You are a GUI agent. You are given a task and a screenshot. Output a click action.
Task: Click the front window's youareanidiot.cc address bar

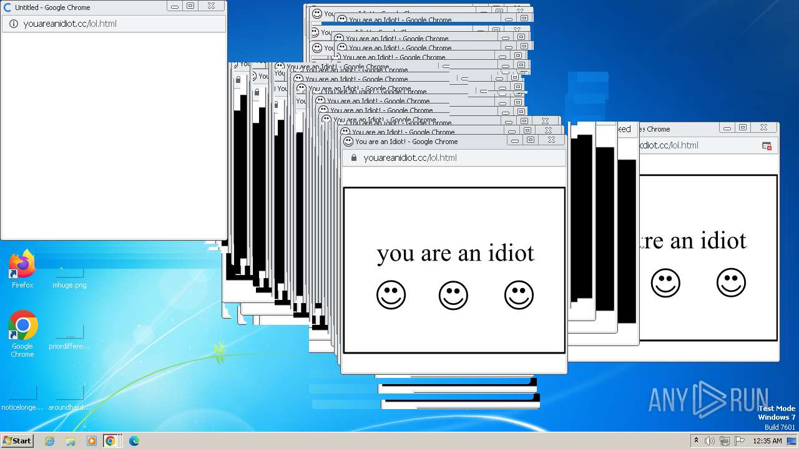click(454, 158)
